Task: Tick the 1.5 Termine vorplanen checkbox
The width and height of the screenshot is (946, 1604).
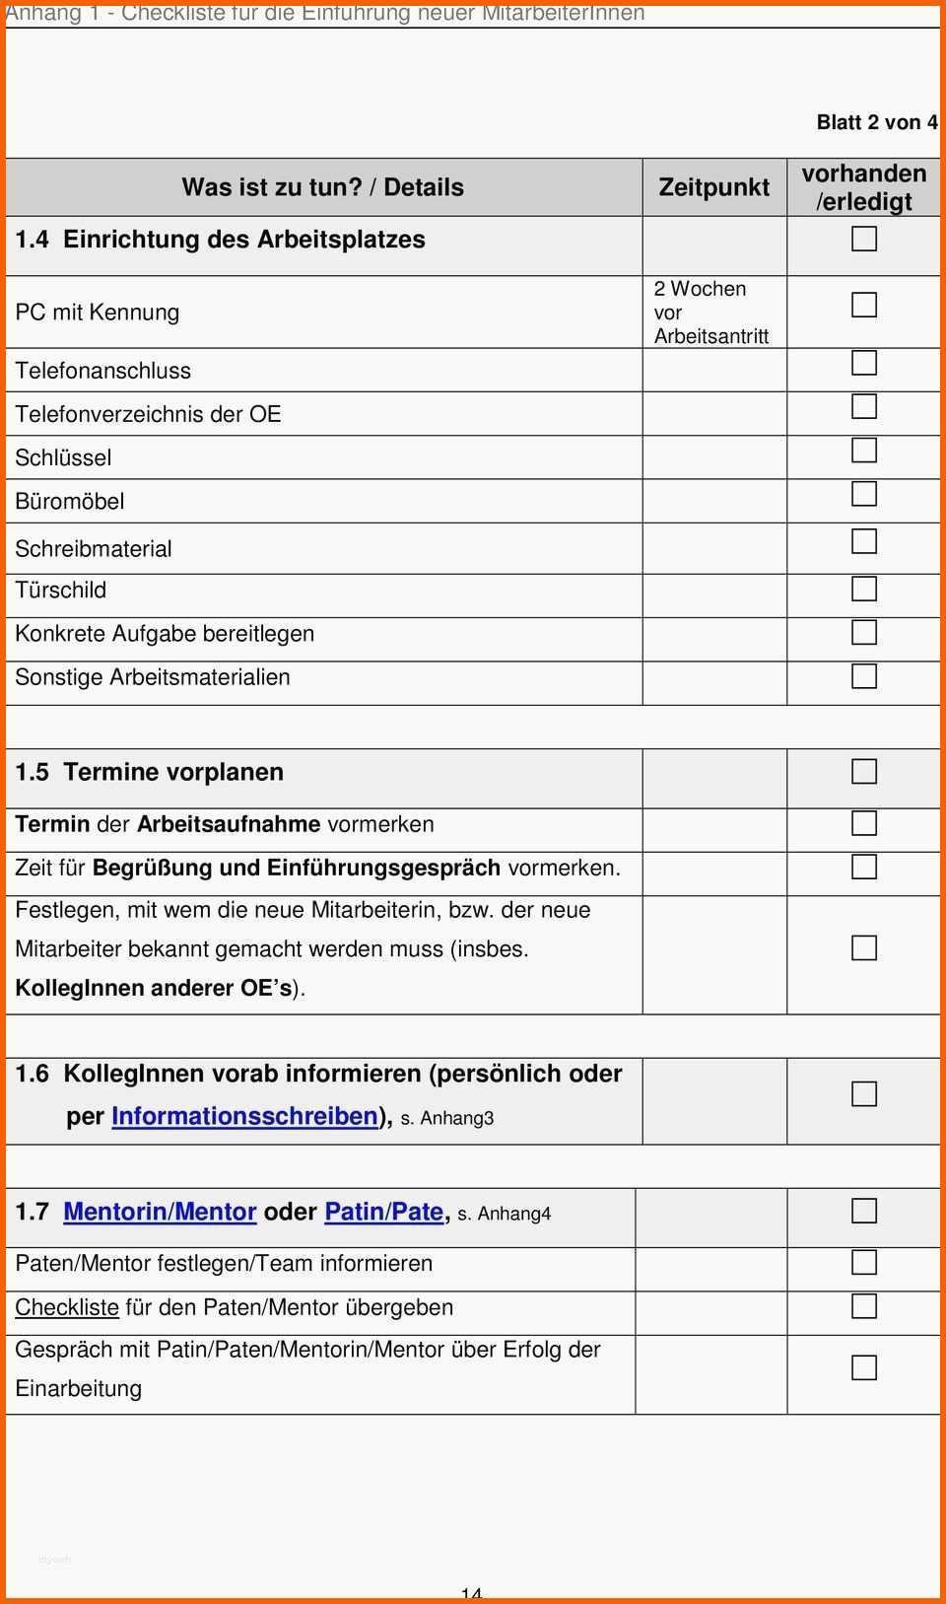Action: 864,771
